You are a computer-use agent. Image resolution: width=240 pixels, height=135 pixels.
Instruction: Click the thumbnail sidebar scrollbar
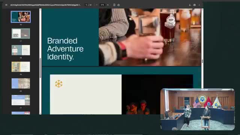(40, 68)
